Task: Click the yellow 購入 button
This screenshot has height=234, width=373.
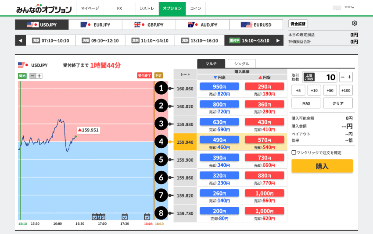Action: (x=322, y=166)
